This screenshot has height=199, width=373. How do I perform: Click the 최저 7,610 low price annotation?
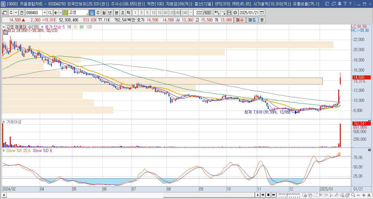point(267,112)
